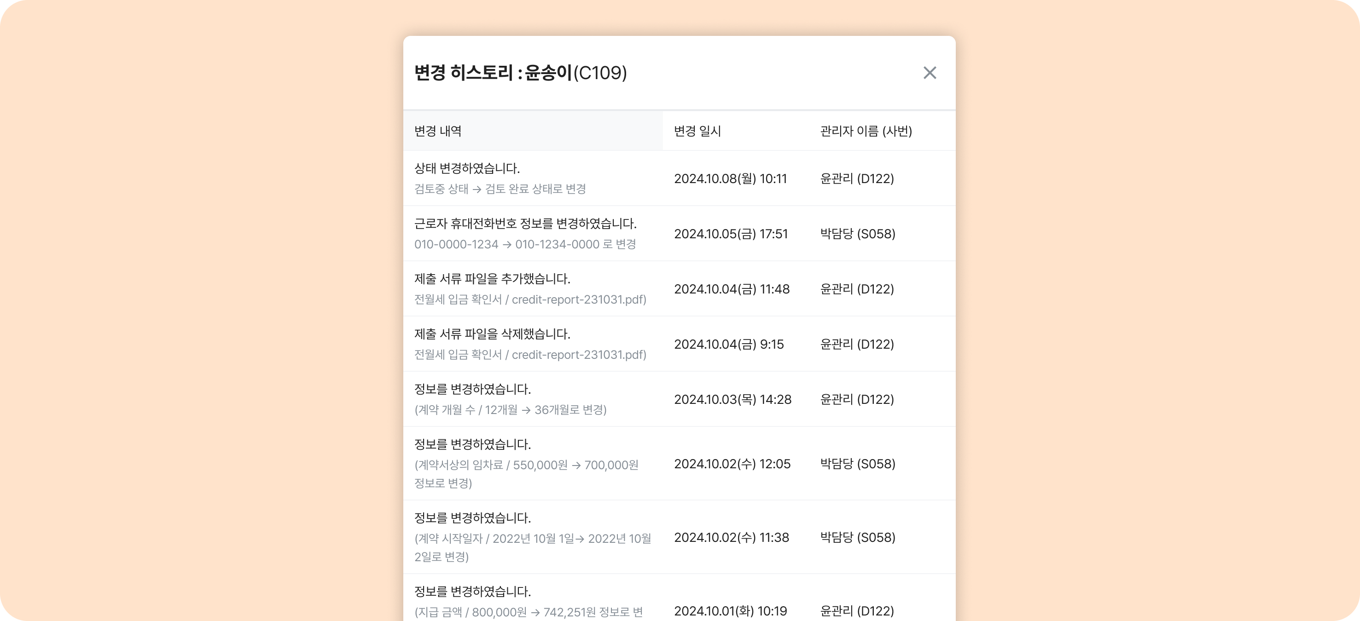Click the added credit-report-231031.pdf file text
The width and height of the screenshot is (1360, 621).
[x=579, y=299]
